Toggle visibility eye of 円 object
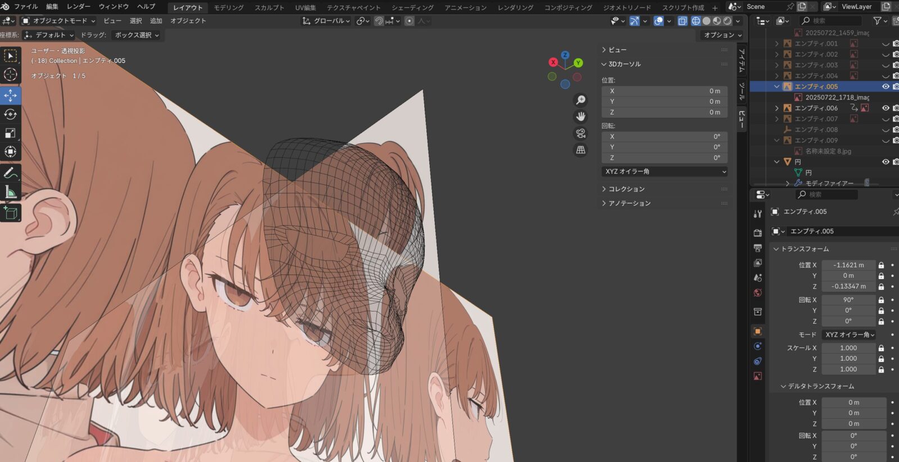899x462 pixels. tap(886, 162)
